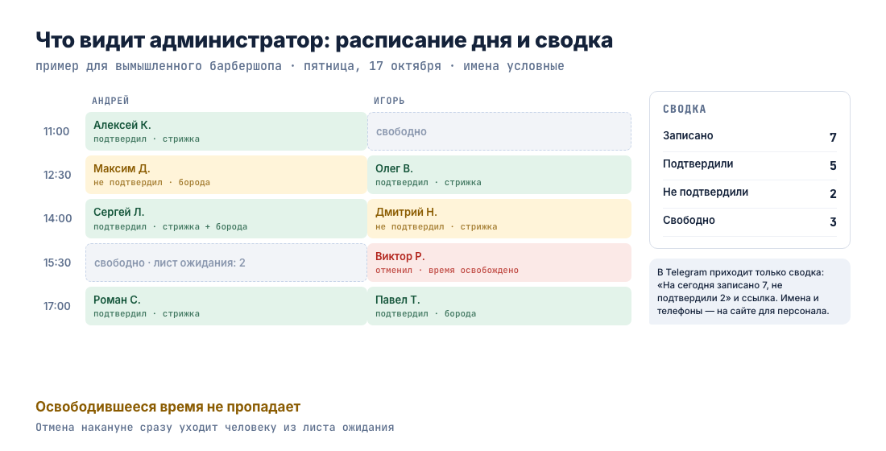Screen dimensions: 886x451
Task: Click heading Освободившееся время не пропадает
Action: (x=168, y=407)
